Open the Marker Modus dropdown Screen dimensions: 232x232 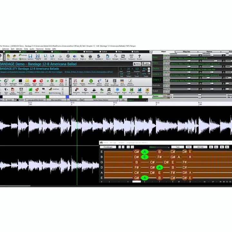point(101,100)
